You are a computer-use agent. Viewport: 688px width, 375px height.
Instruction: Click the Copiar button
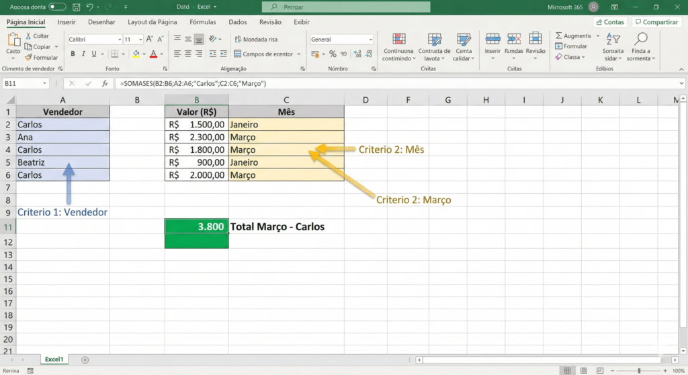pos(38,46)
